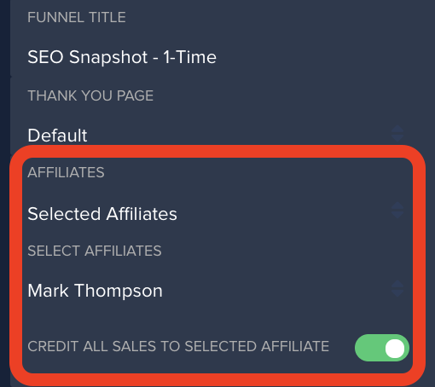Click the dark navy sidebar strip
Viewport: 435px width, 387px height.
pos(5,193)
